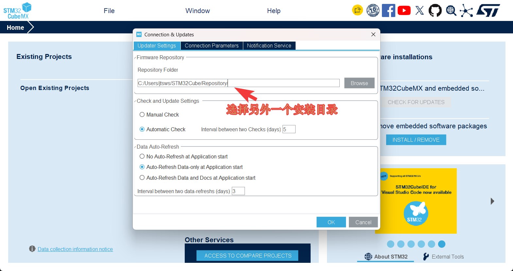This screenshot has height=271, width=513.
Task: Choose Auto-Refresh Data and Docs at Application start
Action: (142, 178)
